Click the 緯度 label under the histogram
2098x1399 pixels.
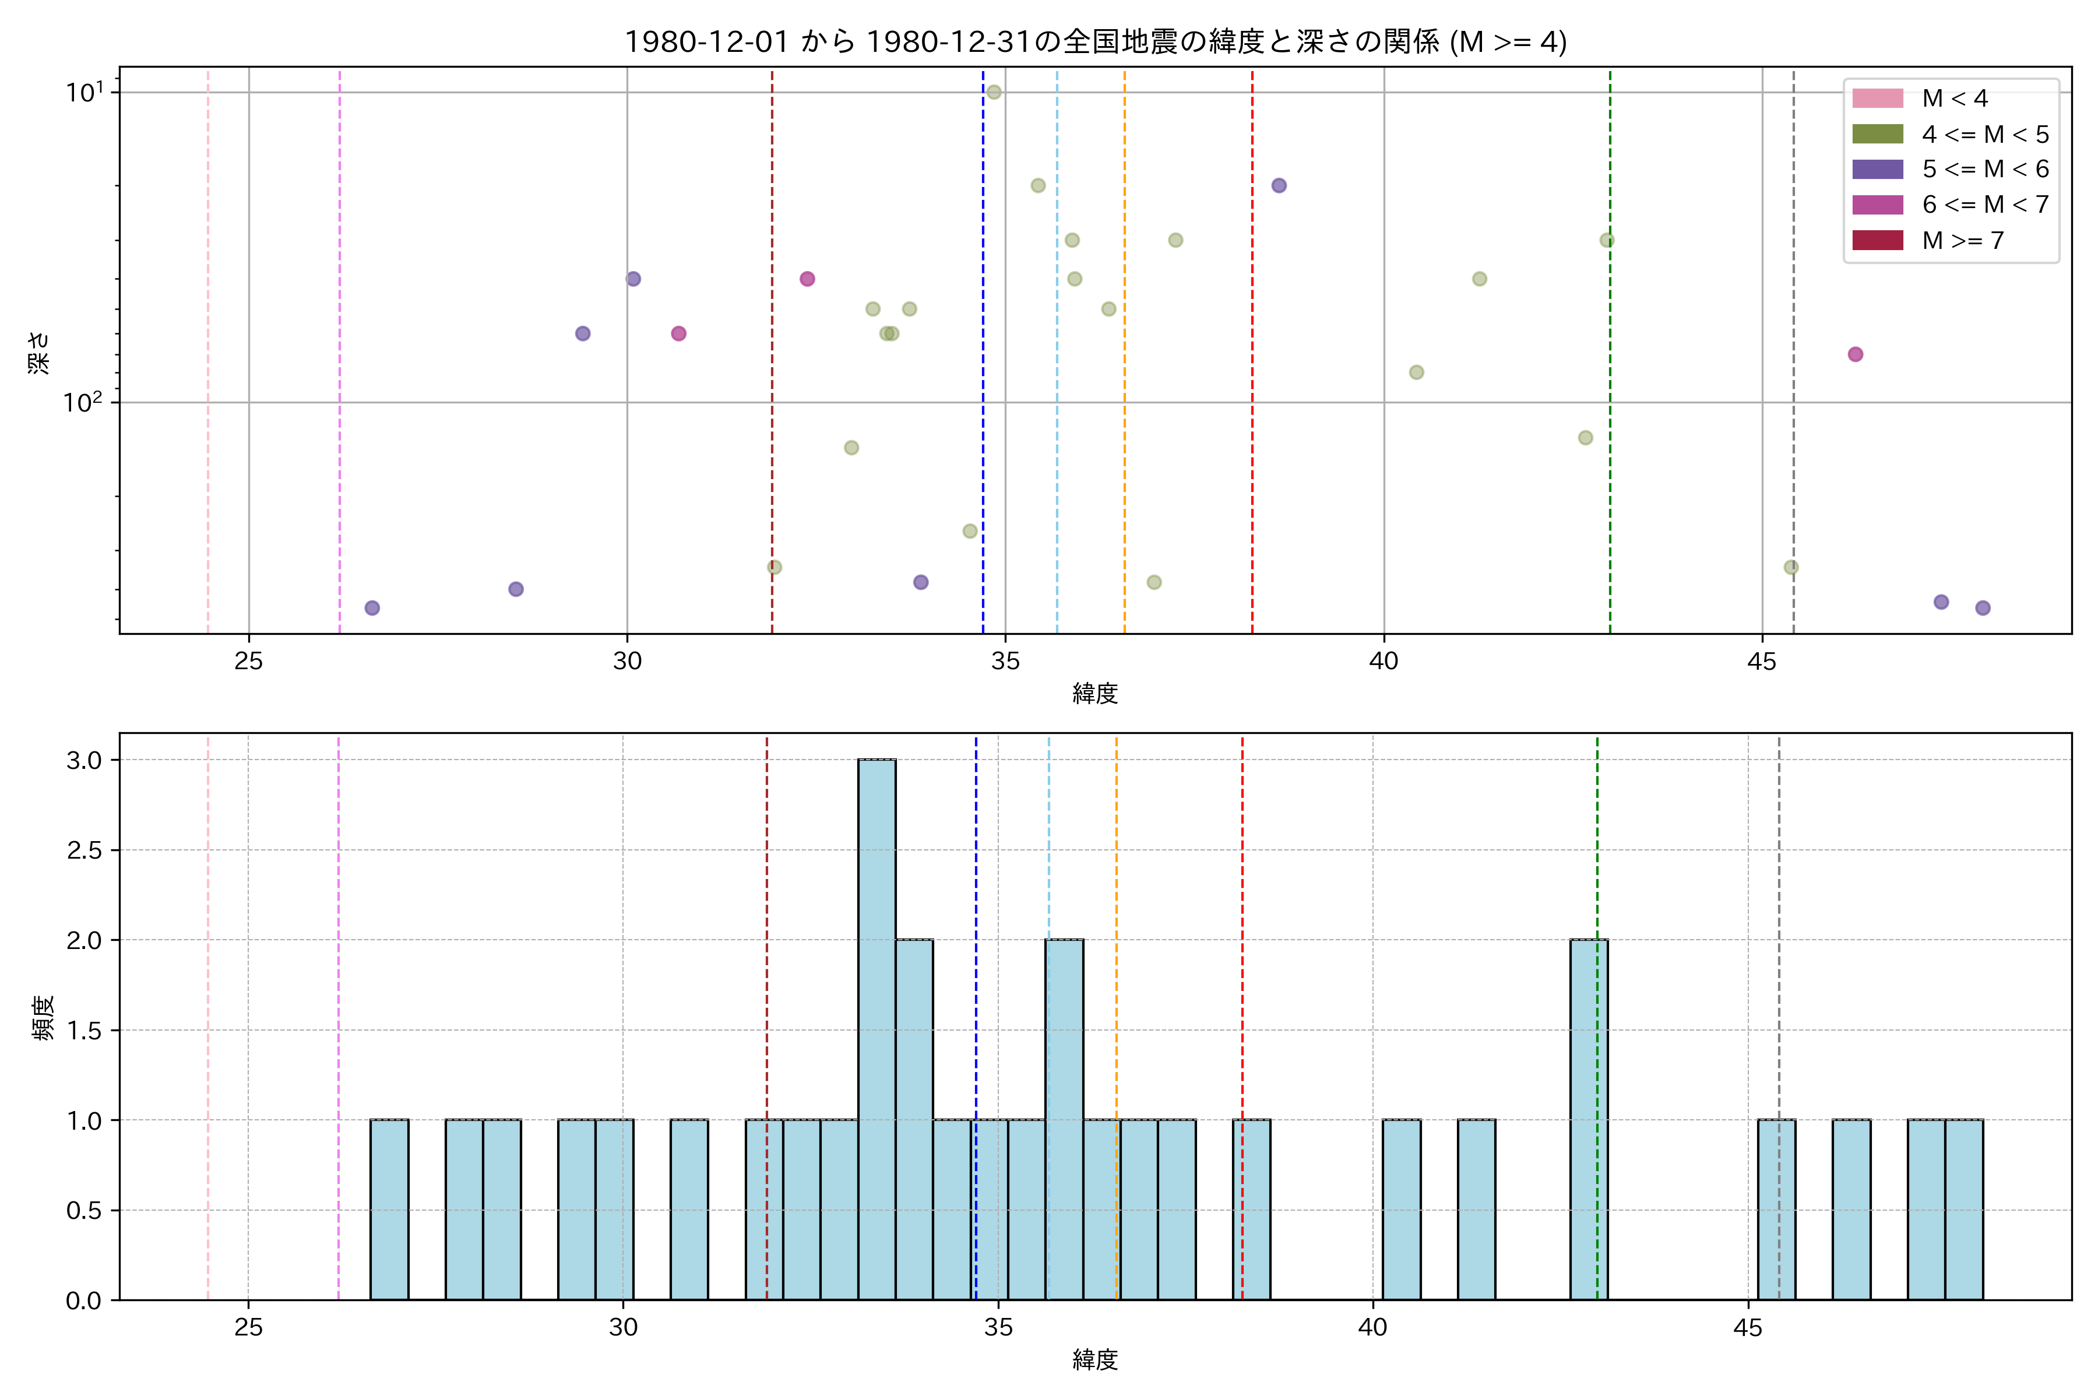click(1094, 1360)
